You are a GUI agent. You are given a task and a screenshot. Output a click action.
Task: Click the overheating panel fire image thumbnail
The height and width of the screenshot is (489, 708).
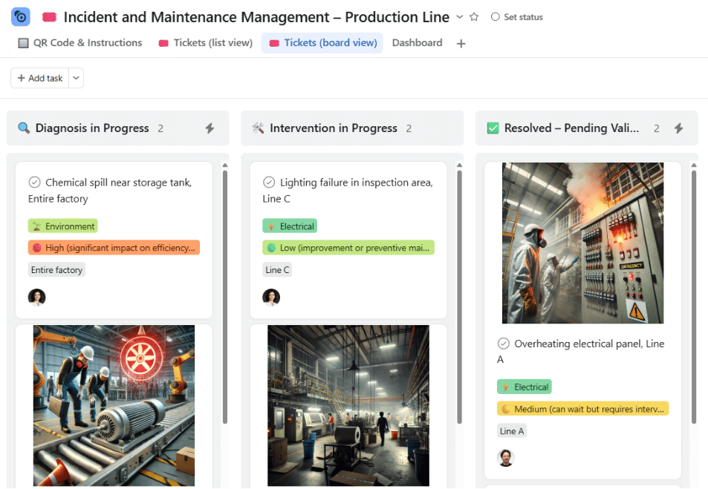click(582, 243)
